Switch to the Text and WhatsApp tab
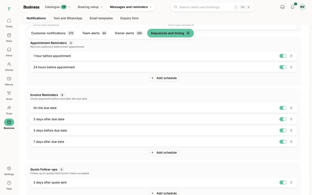Screen dimensions: 312x195 [x=68, y=18]
